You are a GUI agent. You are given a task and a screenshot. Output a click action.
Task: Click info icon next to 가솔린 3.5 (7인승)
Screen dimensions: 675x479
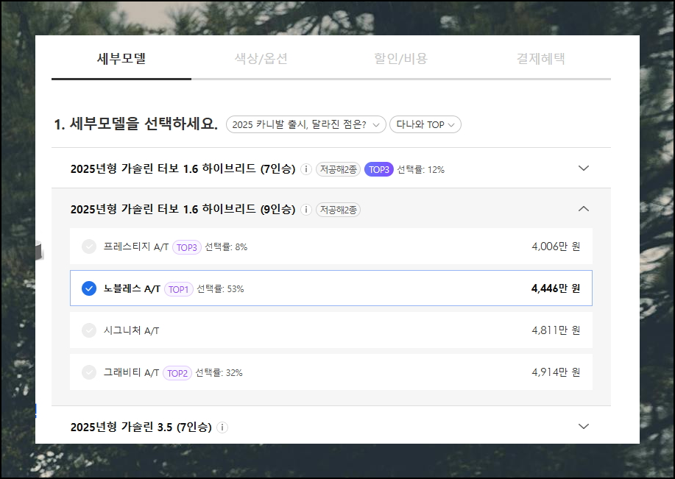tap(222, 427)
